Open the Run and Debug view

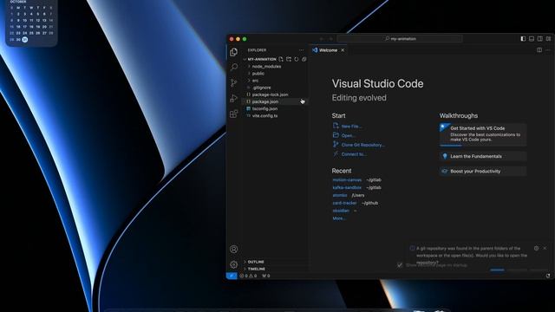point(233,98)
